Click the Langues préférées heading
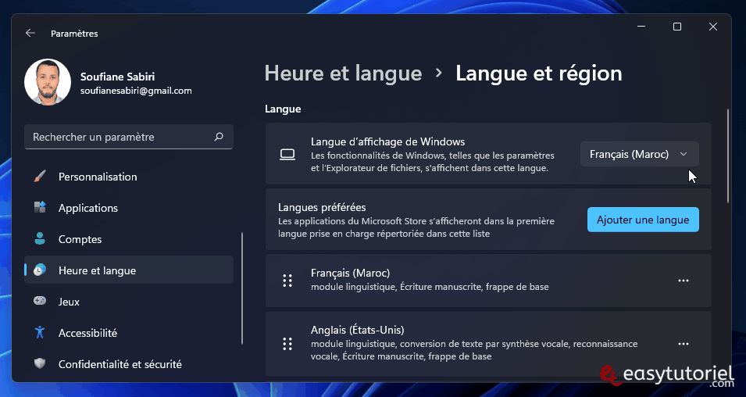The image size is (746, 397). [x=322, y=208]
